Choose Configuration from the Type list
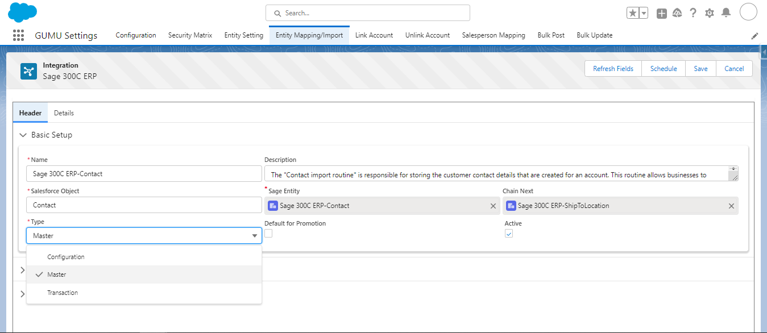 [144, 257]
